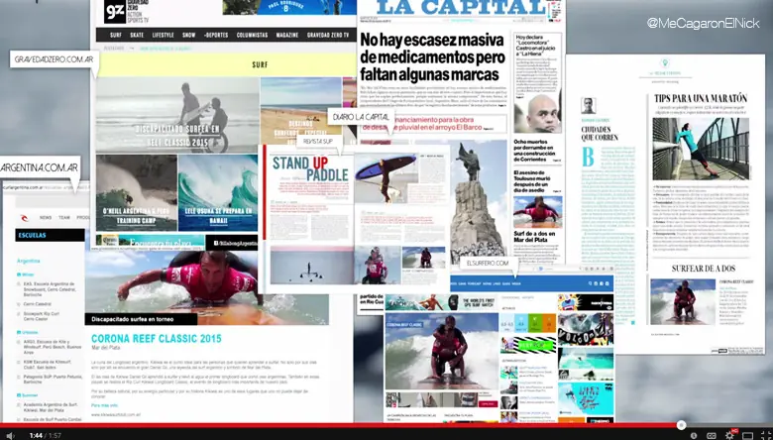The width and height of the screenshot is (773, 440).
Task: Click the ESCUELAS header on Rip Curl page
Action: click(50, 235)
